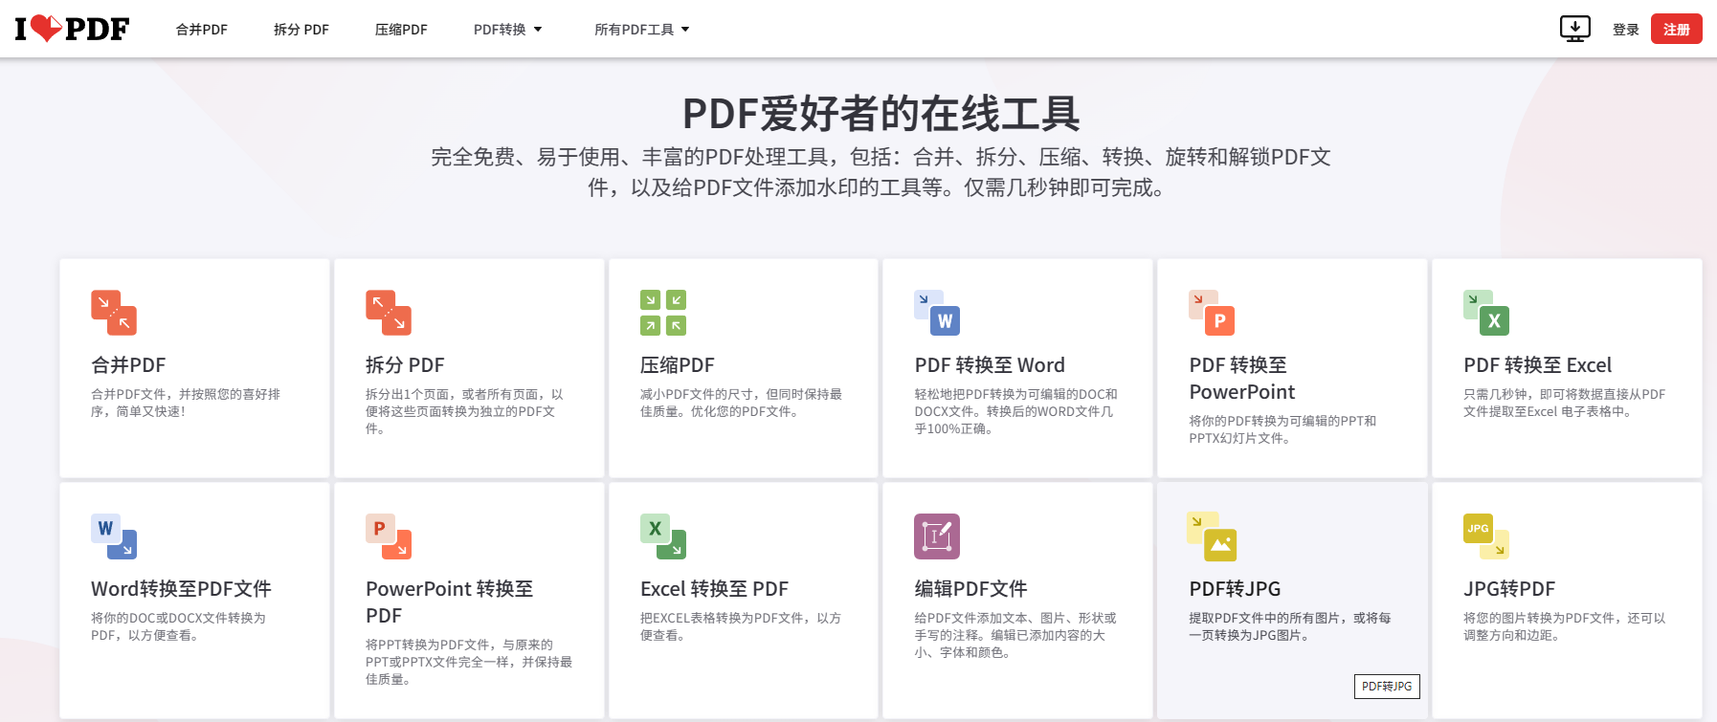The image size is (1717, 722).
Task: Click the description starting 轻松地把PDF转换
Action: [1015, 411]
